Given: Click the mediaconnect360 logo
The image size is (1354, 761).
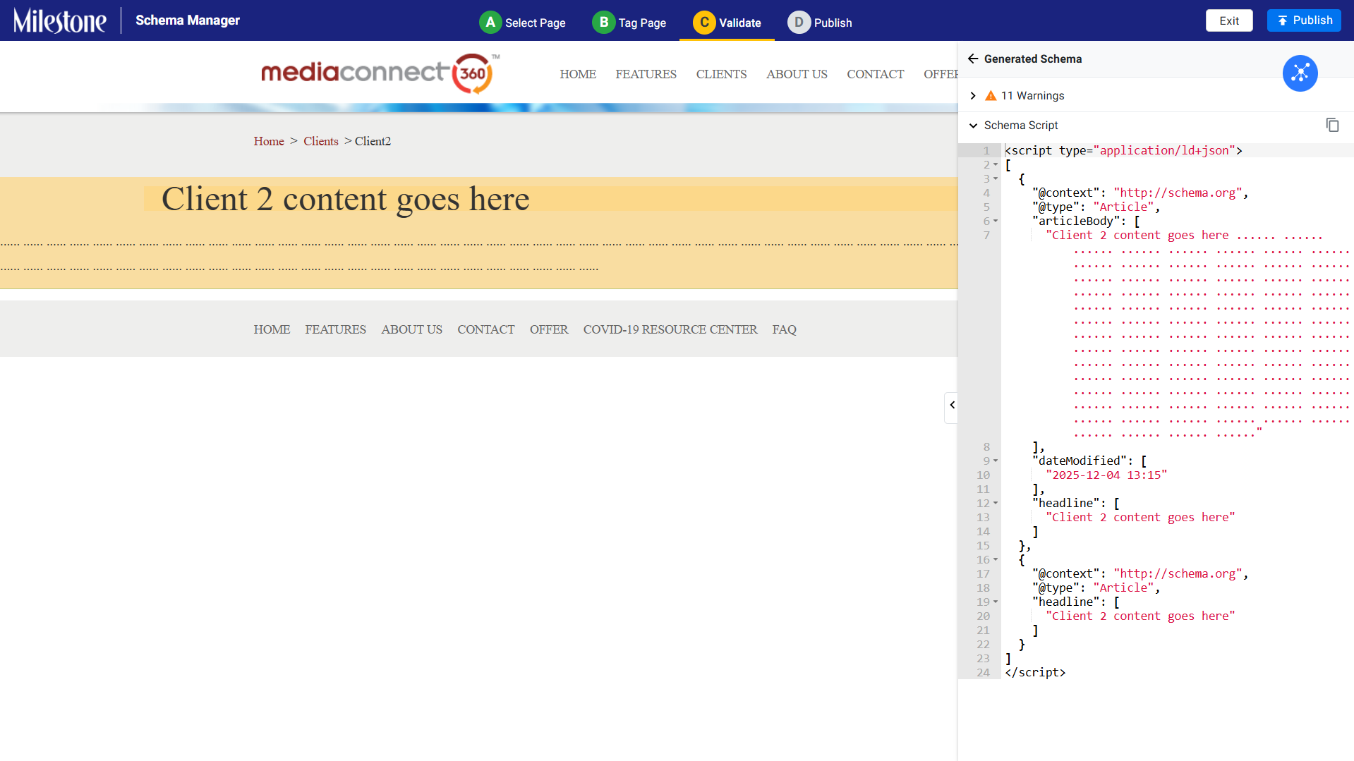Looking at the screenshot, I should (380, 73).
